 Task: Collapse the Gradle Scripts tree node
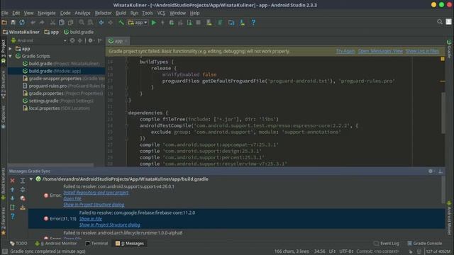click(11, 56)
